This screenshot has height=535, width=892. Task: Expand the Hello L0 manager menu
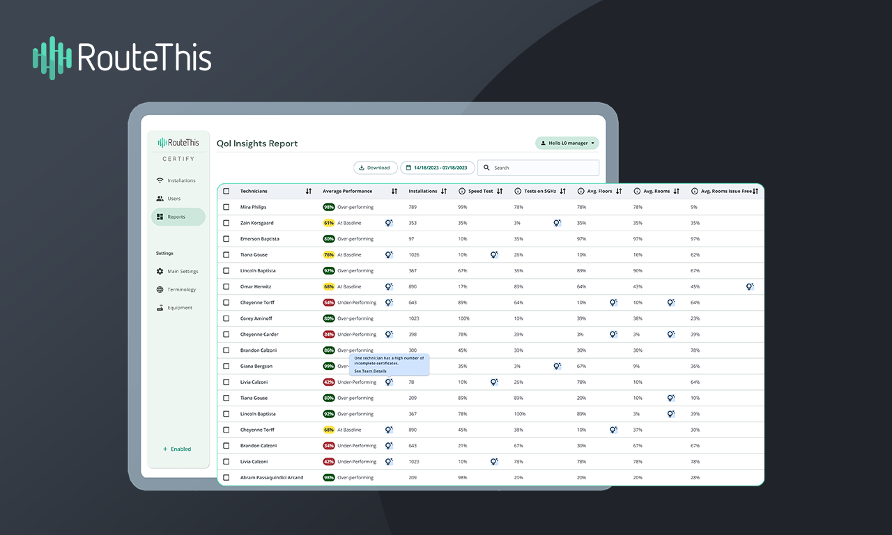[567, 143]
